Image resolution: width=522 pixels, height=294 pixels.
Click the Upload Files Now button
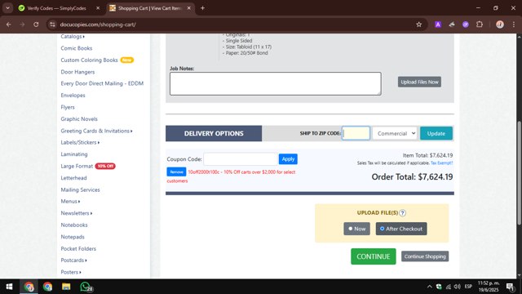click(419, 82)
